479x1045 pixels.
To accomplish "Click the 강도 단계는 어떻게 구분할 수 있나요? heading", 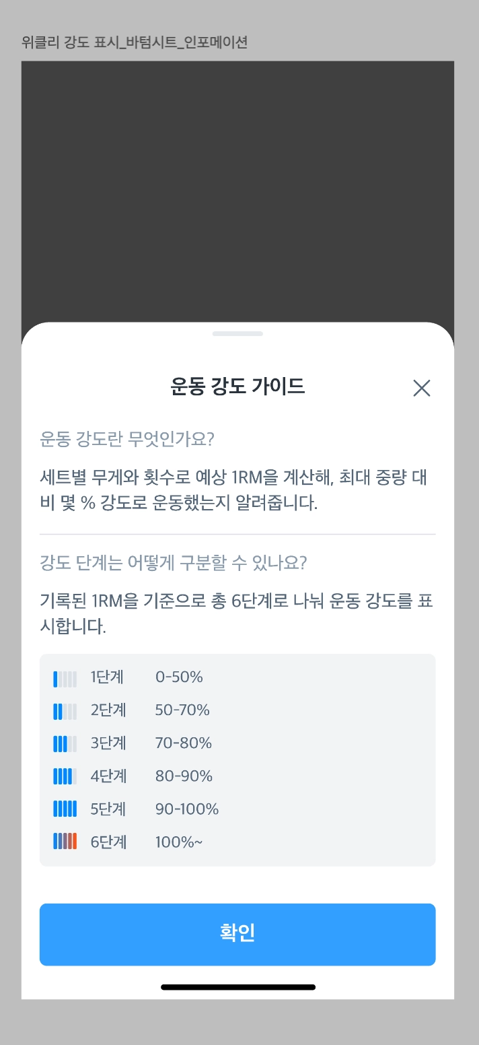I will pyautogui.click(x=174, y=563).
